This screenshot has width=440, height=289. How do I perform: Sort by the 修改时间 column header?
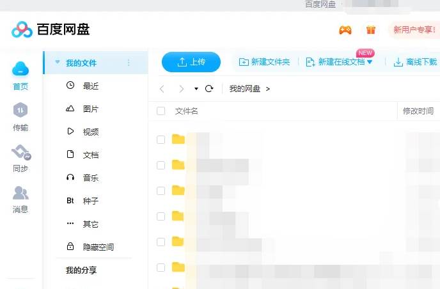(418, 111)
